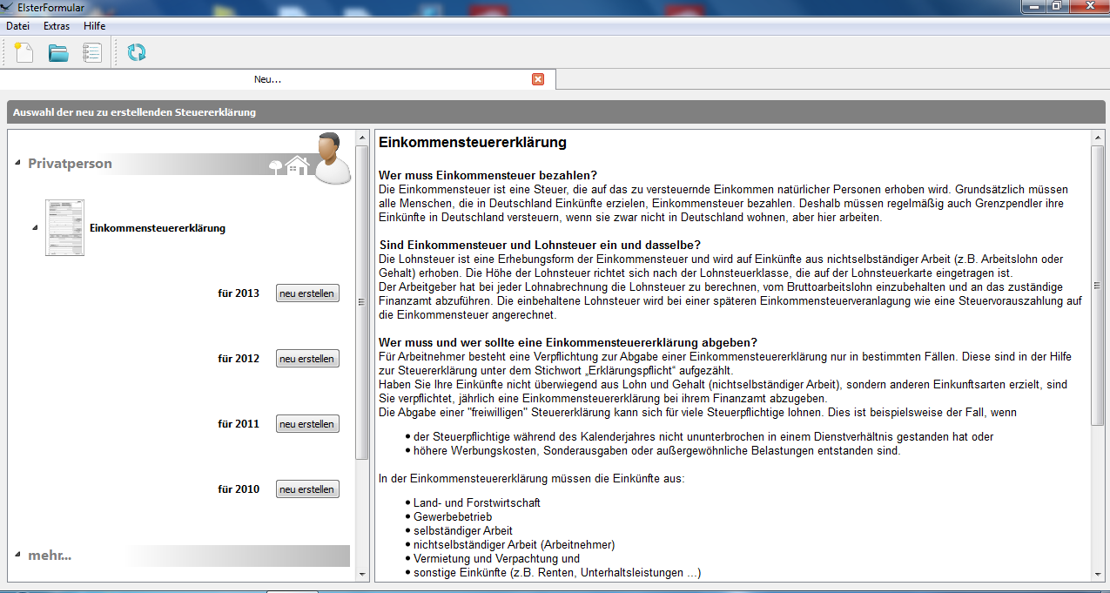The width and height of the screenshot is (1110, 593).
Task: Click neu erstellen for 2013
Action: pyautogui.click(x=307, y=293)
